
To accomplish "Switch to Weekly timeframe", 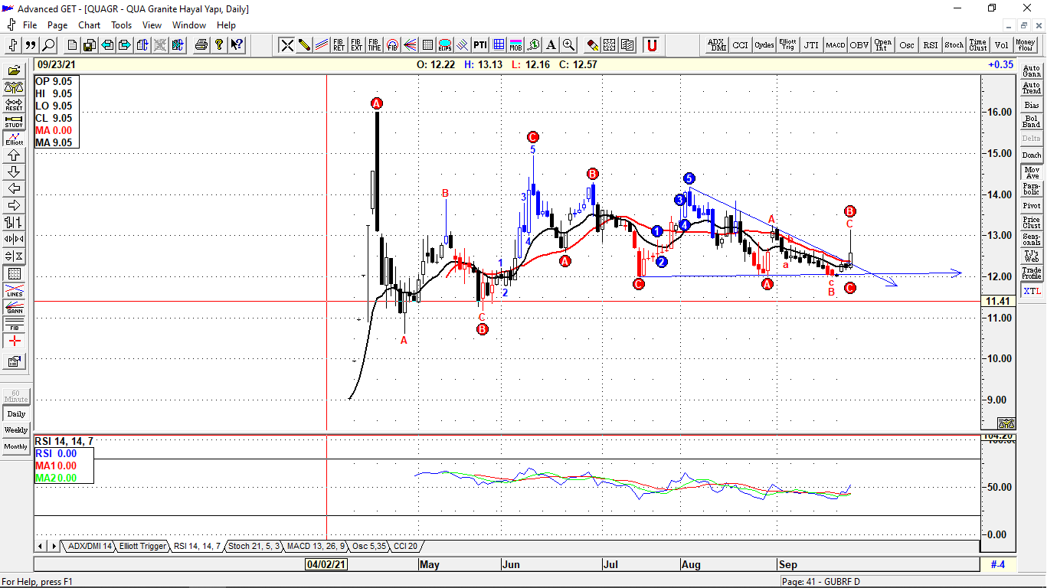I will 16,430.
